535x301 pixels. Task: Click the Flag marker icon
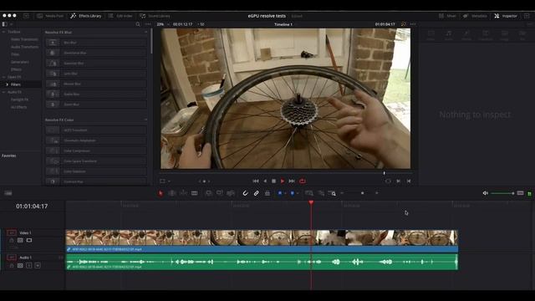280,193
